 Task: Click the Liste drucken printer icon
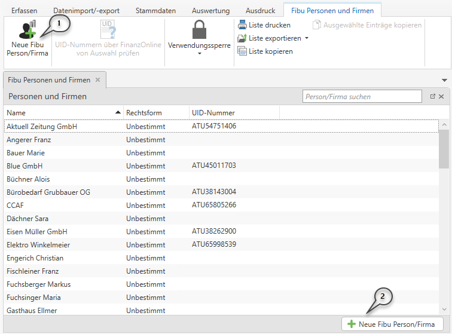(242, 25)
